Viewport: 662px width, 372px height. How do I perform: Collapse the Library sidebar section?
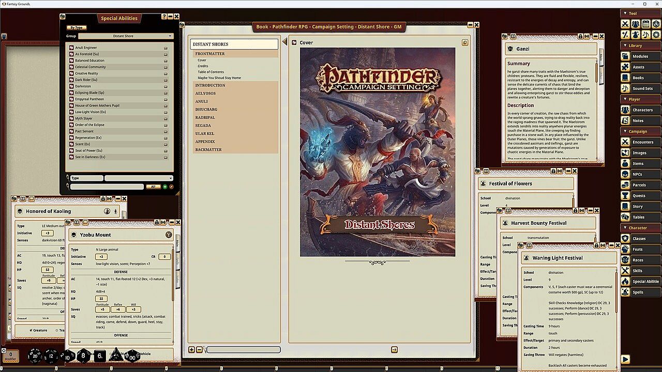point(635,45)
